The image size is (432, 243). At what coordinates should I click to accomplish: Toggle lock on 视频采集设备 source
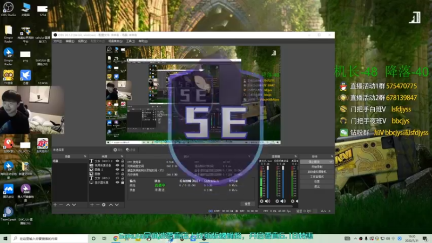pyautogui.click(x=123, y=165)
